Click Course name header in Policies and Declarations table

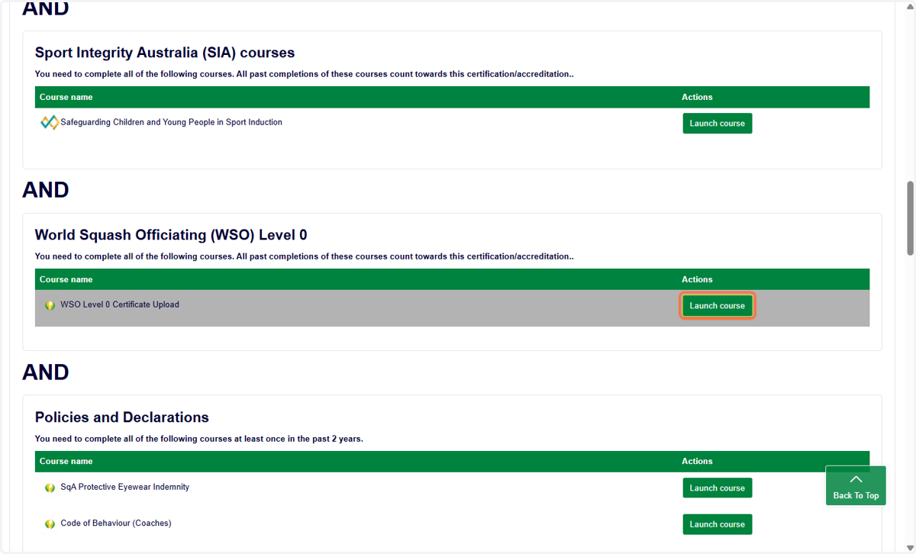pyautogui.click(x=66, y=461)
